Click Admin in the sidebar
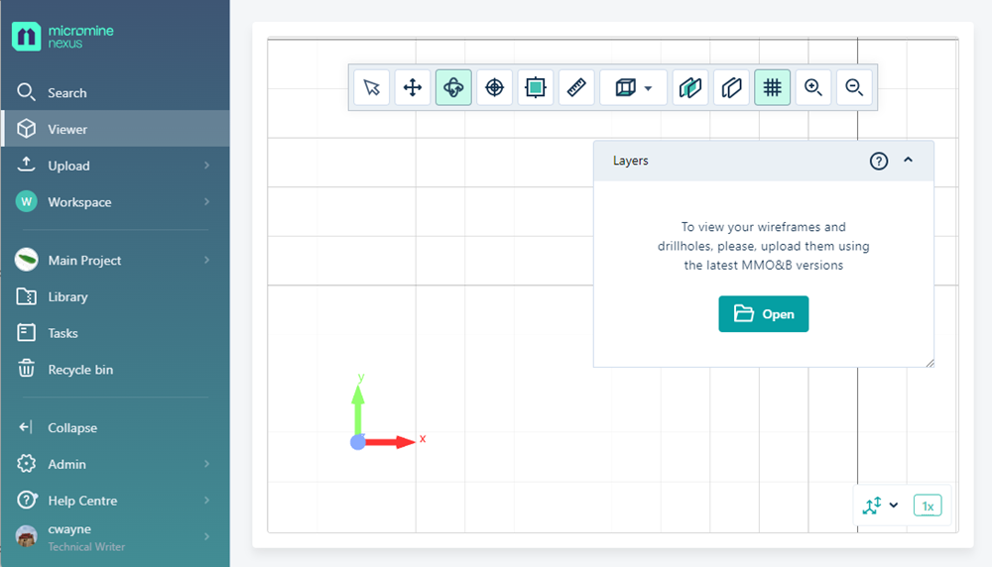 pos(115,464)
